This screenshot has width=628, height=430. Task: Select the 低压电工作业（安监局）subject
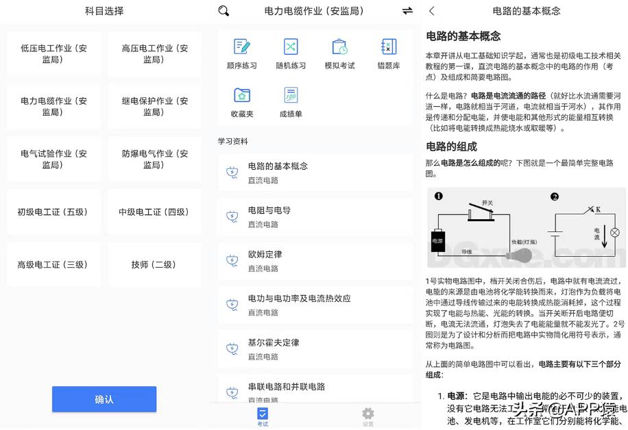coord(53,53)
